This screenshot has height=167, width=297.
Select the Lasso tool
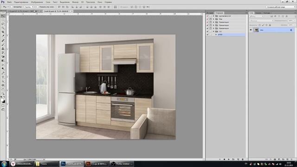[x=3, y=24]
